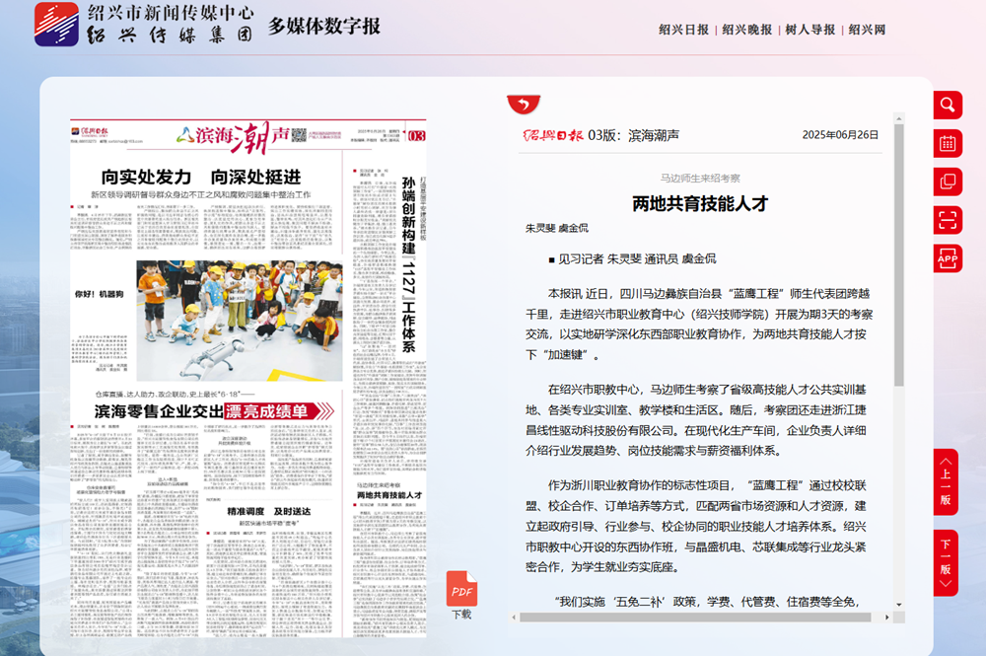Click the Shaoxing Media Group logo
The image size is (986, 656).
(x=56, y=25)
